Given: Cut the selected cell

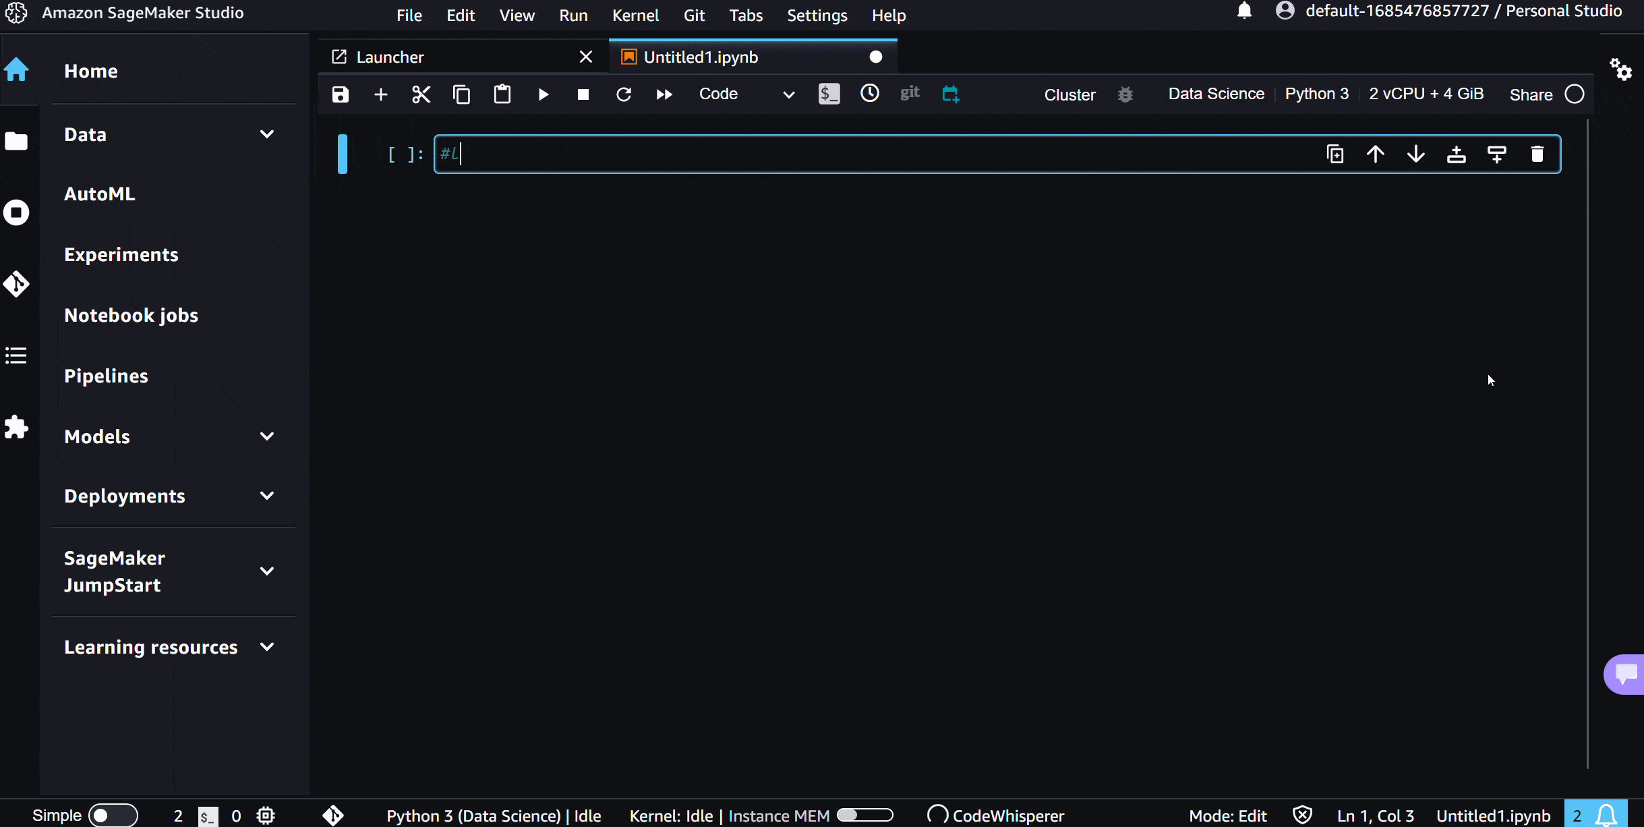Looking at the screenshot, I should click(x=421, y=94).
